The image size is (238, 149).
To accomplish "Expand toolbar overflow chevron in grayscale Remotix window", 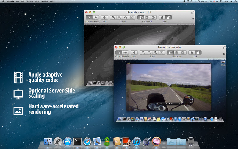I will click(192, 19).
